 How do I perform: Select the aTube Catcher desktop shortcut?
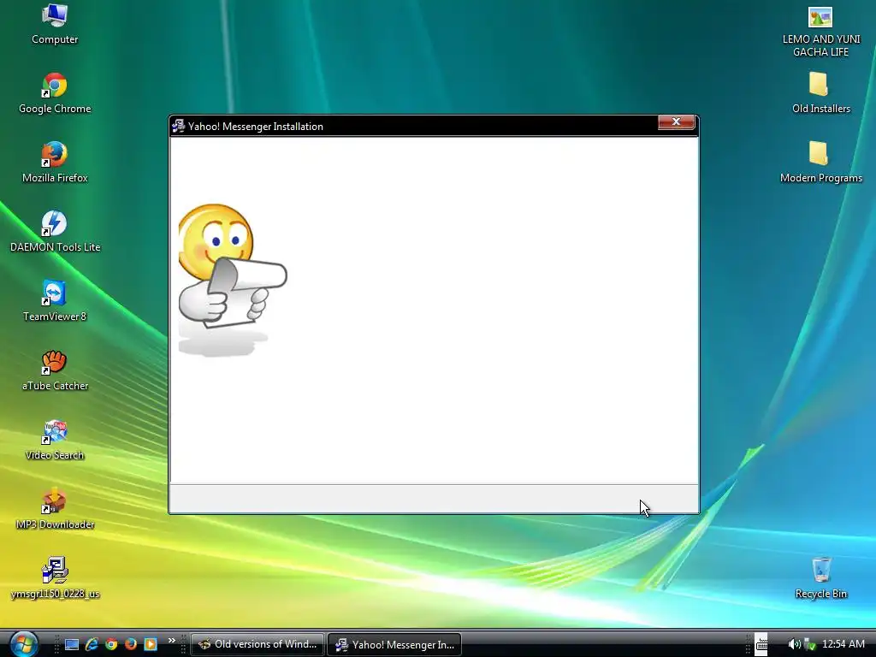point(55,370)
